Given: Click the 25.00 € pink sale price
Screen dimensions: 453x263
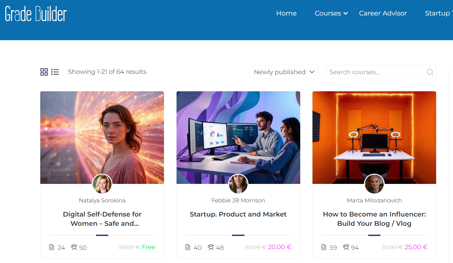Looking at the screenshot, I should (416, 247).
